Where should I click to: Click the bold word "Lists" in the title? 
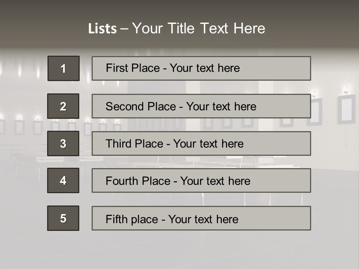(x=102, y=29)
